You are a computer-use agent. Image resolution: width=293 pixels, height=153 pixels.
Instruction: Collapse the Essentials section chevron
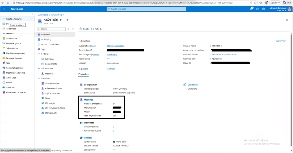(80, 41)
